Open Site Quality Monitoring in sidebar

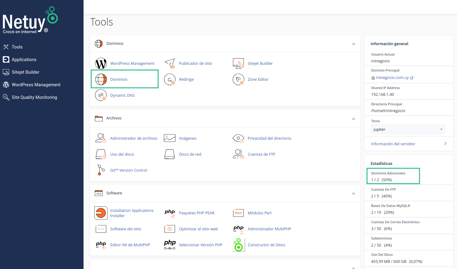34,97
